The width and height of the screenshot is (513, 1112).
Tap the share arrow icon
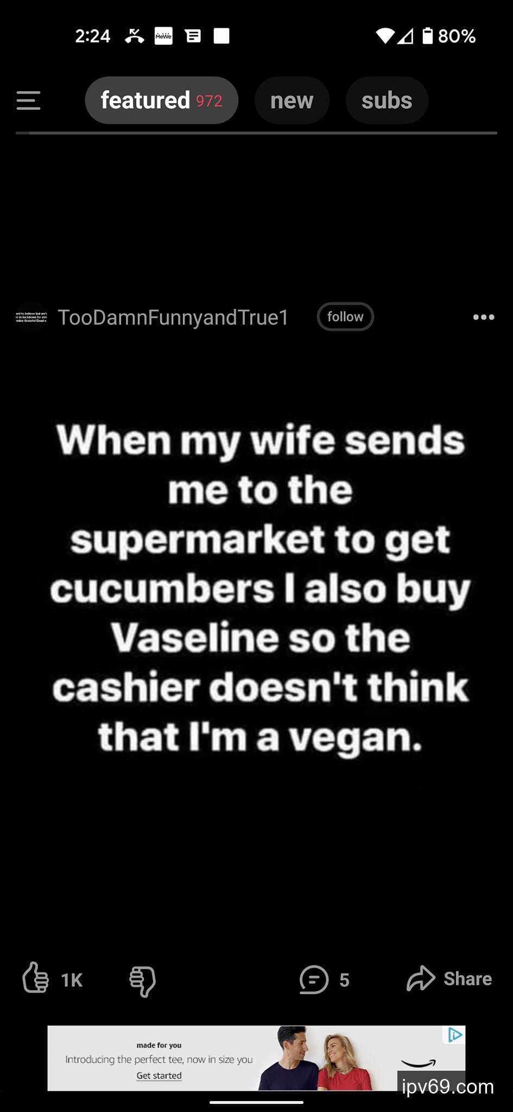click(421, 978)
